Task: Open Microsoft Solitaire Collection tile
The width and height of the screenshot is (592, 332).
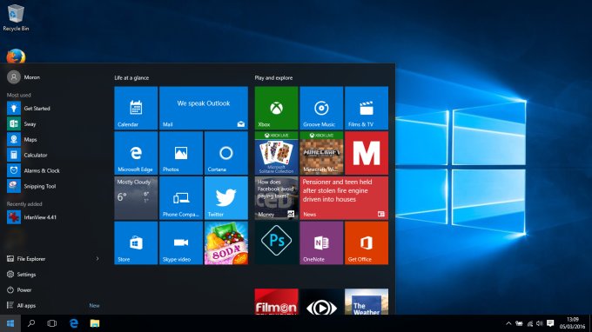Action: pos(276,153)
